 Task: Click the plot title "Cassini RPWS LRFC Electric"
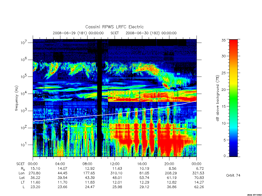pyautogui.click(x=114, y=27)
